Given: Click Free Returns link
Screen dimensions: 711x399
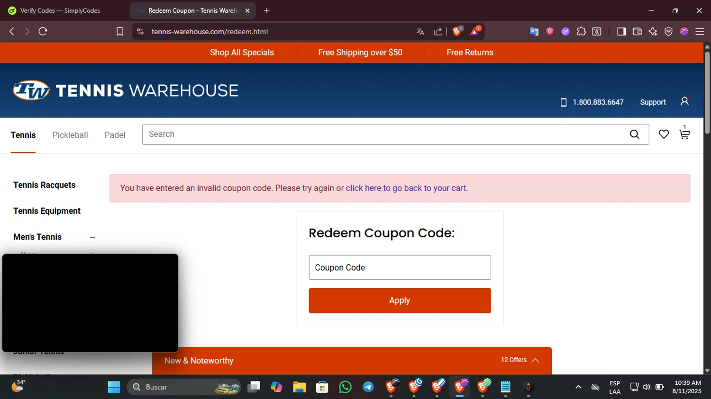Looking at the screenshot, I should click(470, 53).
